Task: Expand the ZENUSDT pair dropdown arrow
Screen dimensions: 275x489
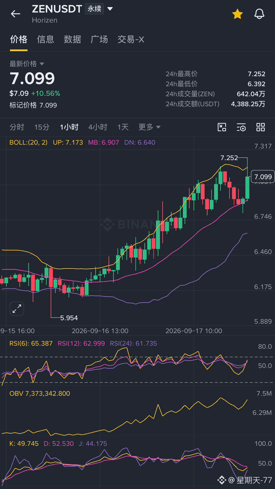Action: click(x=110, y=9)
